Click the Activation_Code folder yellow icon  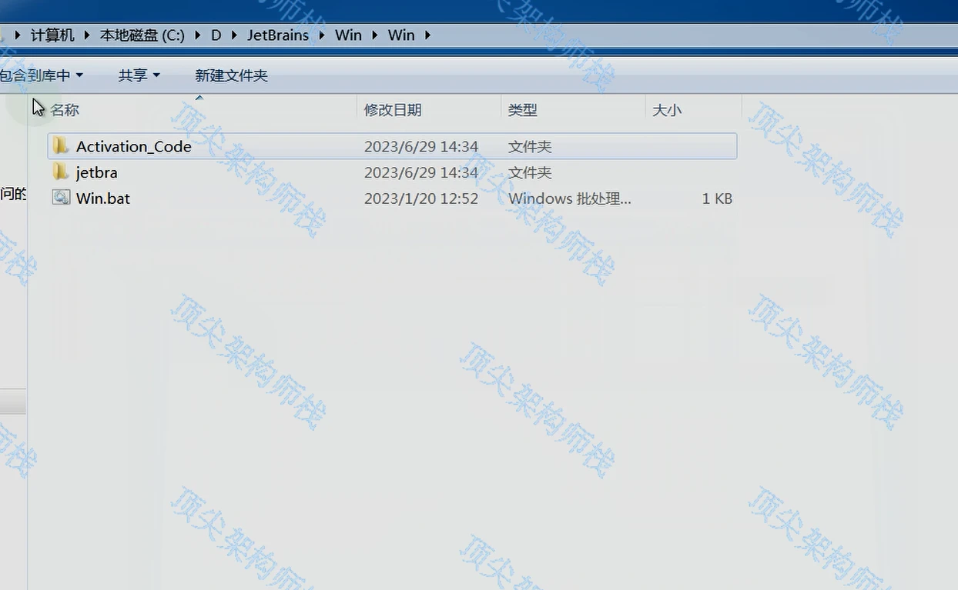point(60,146)
